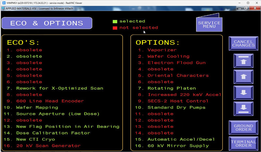Screen dimensions: 261x152
Task: Toggle ECO 14 Dose Calibration Factor
Action: point(47,133)
